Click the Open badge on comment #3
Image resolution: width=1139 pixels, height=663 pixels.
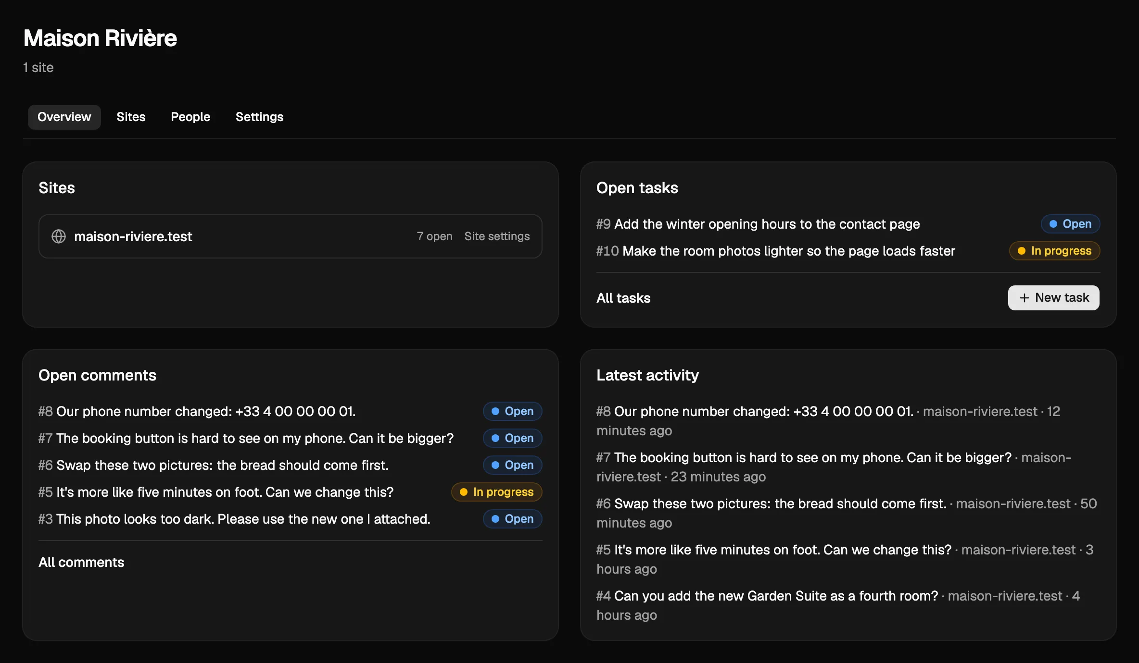tap(512, 519)
